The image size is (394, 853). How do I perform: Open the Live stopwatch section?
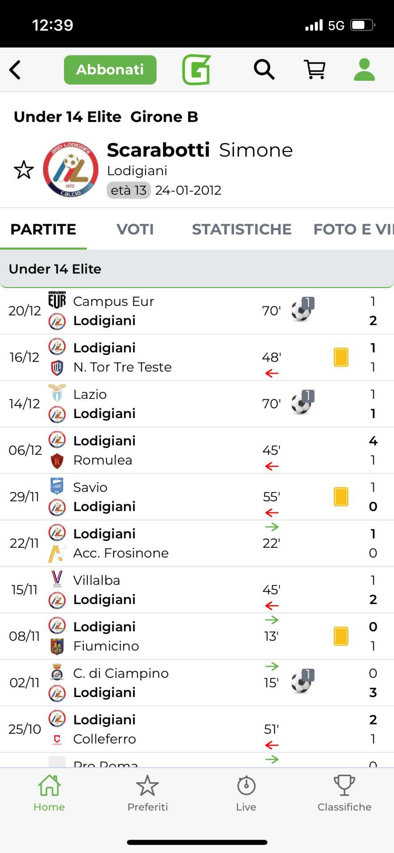point(246,793)
